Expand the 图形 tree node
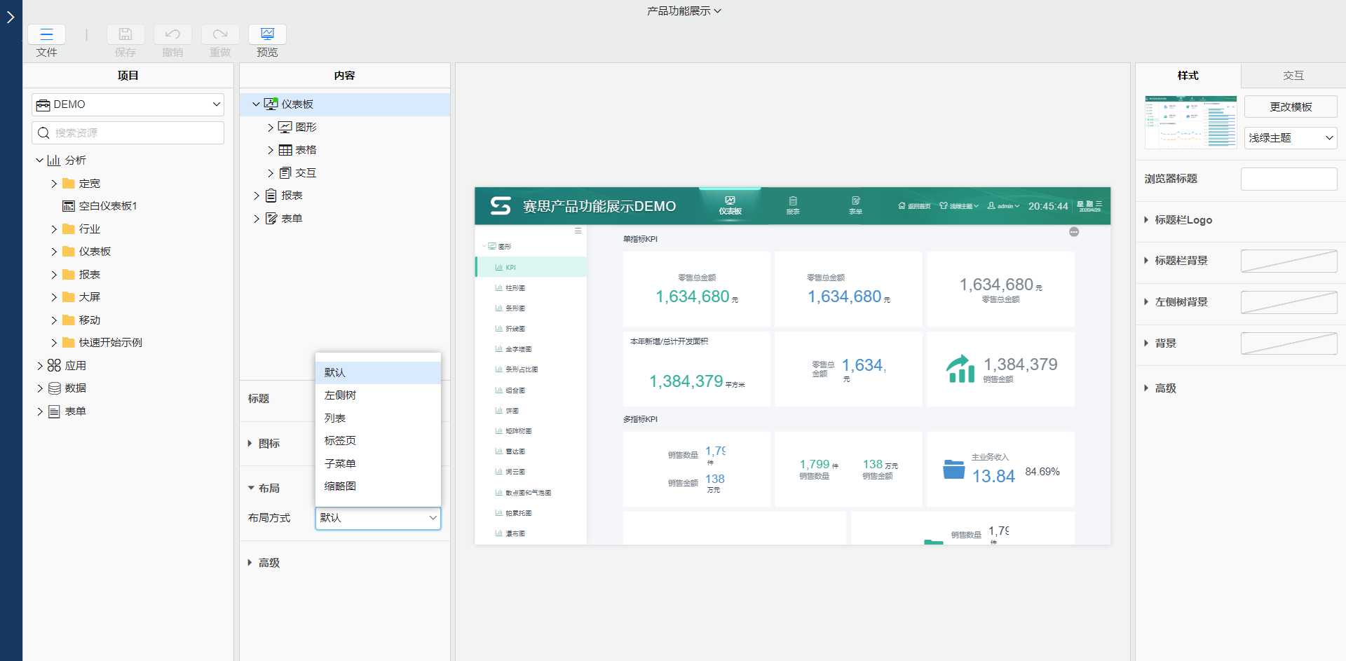Screen dimensions: 1346x661 (x=271, y=128)
